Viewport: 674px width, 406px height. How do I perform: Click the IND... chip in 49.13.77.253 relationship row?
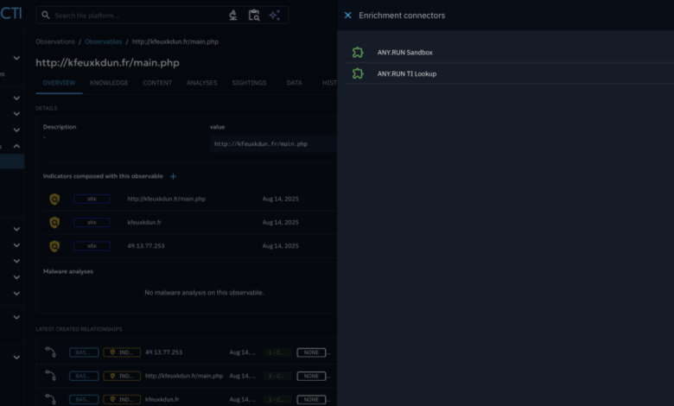pos(122,352)
